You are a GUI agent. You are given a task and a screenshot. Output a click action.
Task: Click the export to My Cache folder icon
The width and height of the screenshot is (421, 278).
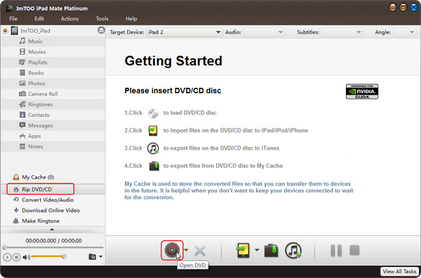[272, 251]
